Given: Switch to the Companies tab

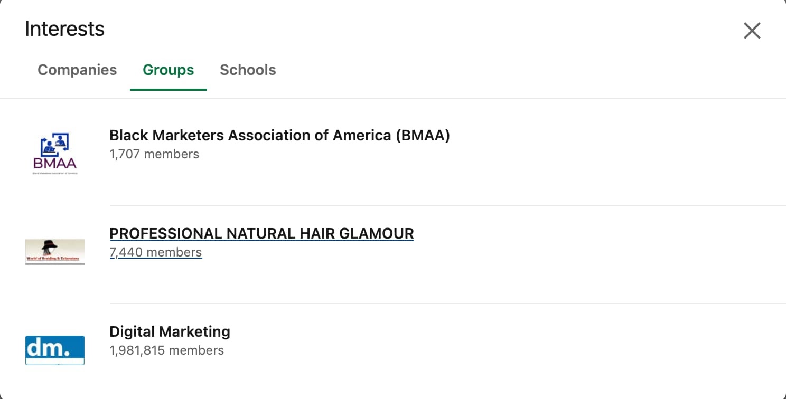Looking at the screenshot, I should (77, 70).
